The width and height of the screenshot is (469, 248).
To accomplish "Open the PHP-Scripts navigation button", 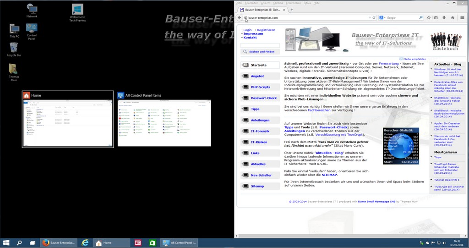I will (260, 87).
